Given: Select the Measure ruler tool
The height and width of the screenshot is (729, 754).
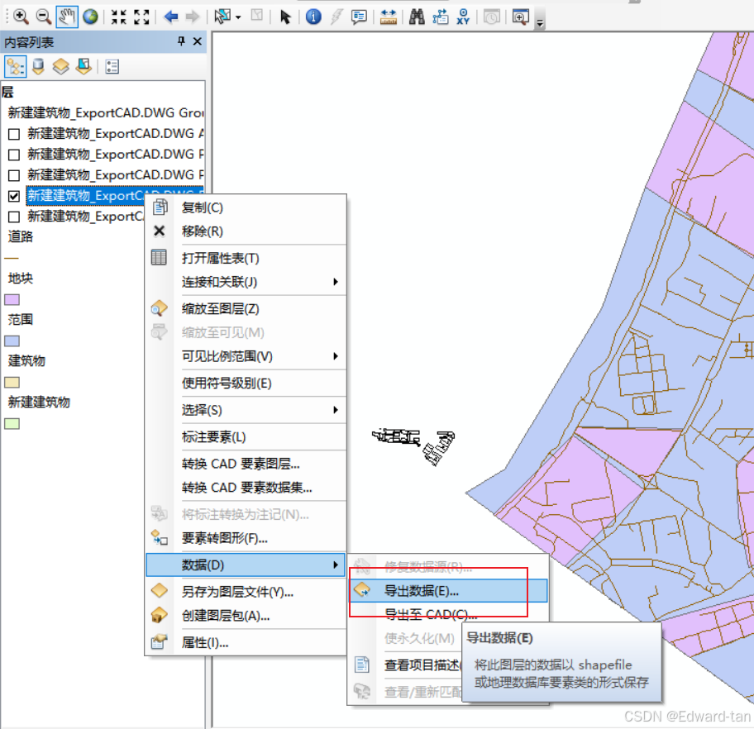Looking at the screenshot, I should [388, 17].
